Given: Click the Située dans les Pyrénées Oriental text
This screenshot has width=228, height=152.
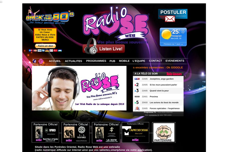Looking at the screenshot, I should pyautogui.click(x=77, y=147).
